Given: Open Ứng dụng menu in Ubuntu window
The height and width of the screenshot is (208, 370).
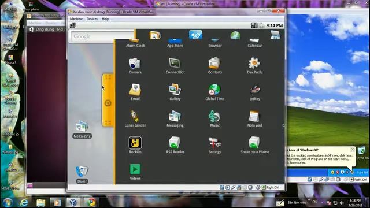Looking at the screenshot, I should [45, 29].
